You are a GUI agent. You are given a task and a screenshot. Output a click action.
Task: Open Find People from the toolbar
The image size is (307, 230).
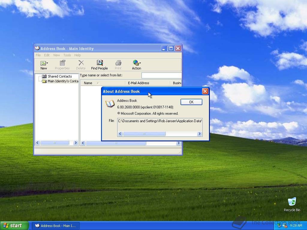point(100,65)
